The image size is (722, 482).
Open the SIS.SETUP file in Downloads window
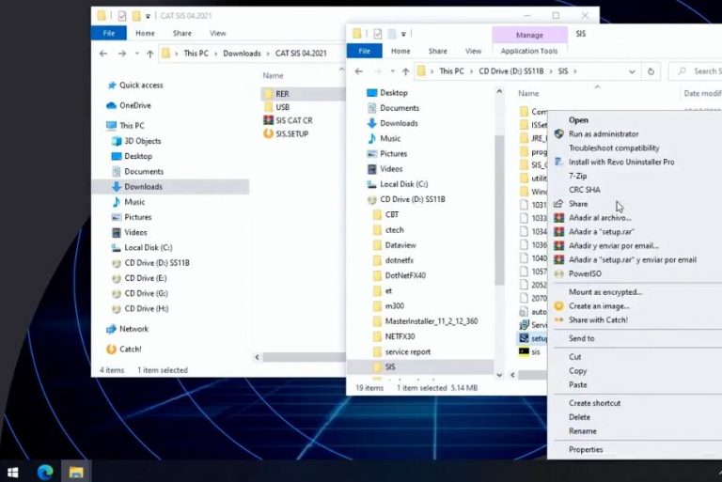pos(291,133)
